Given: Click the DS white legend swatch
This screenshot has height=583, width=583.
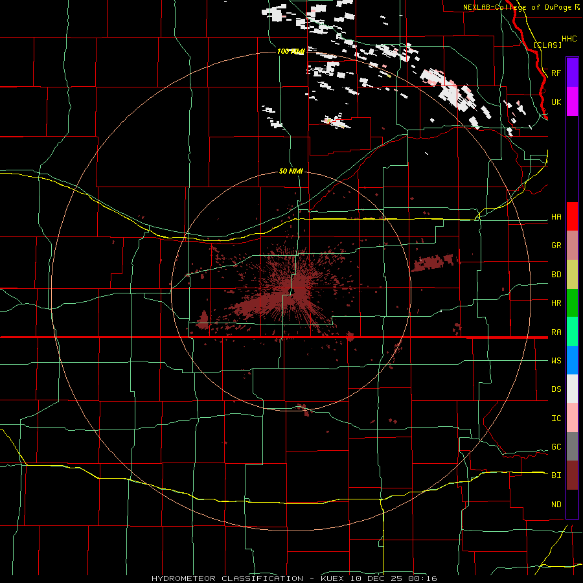Looking at the screenshot, I should pos(572,389).
